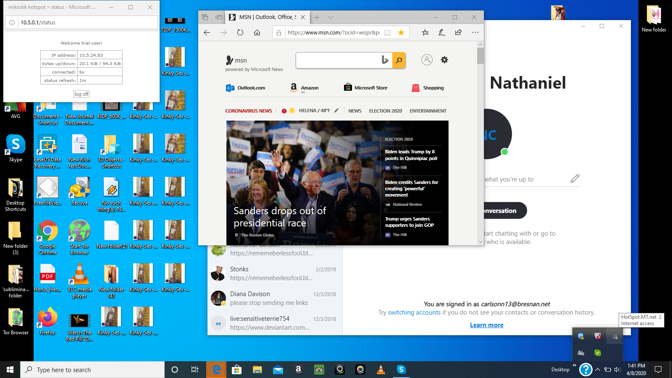Add notes with the pen icon

click(x=442, y=32)
